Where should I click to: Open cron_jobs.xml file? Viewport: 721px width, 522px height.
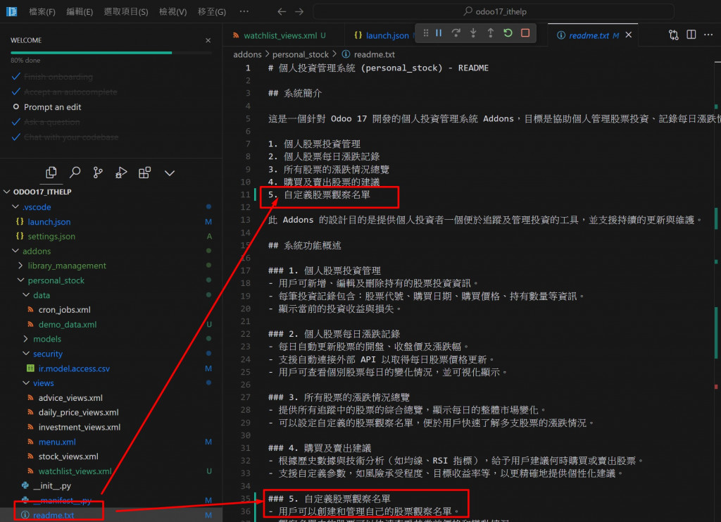point(64,310)
